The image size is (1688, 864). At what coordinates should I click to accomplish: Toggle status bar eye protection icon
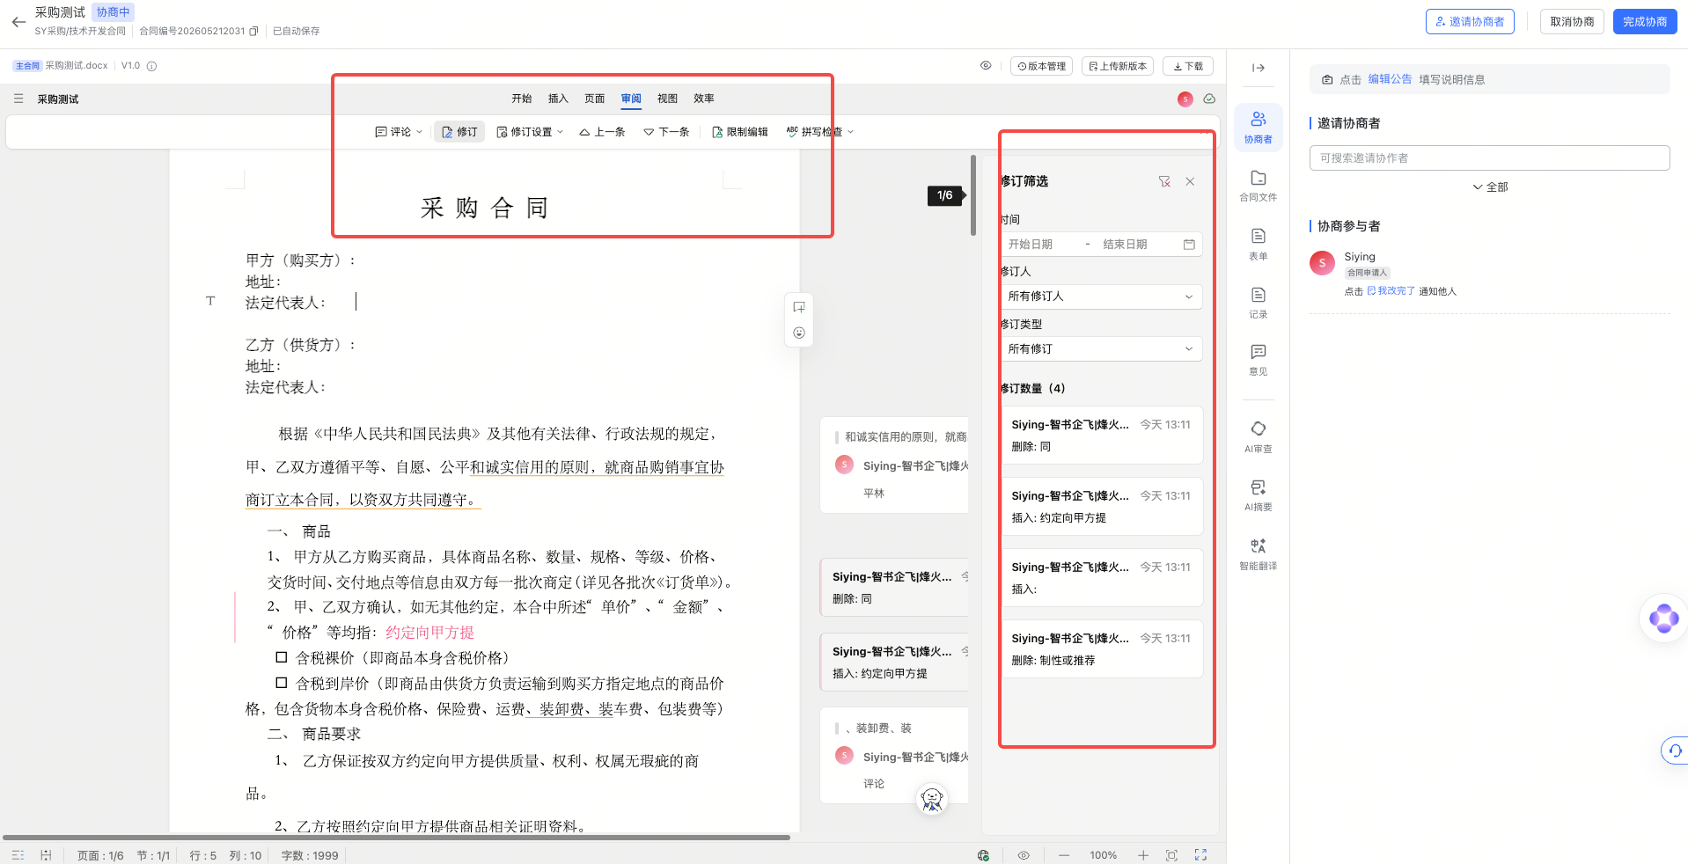tap(1024, 855)
